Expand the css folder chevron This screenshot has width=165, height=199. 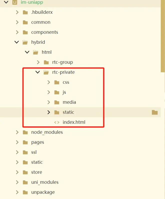pos(49,82)
